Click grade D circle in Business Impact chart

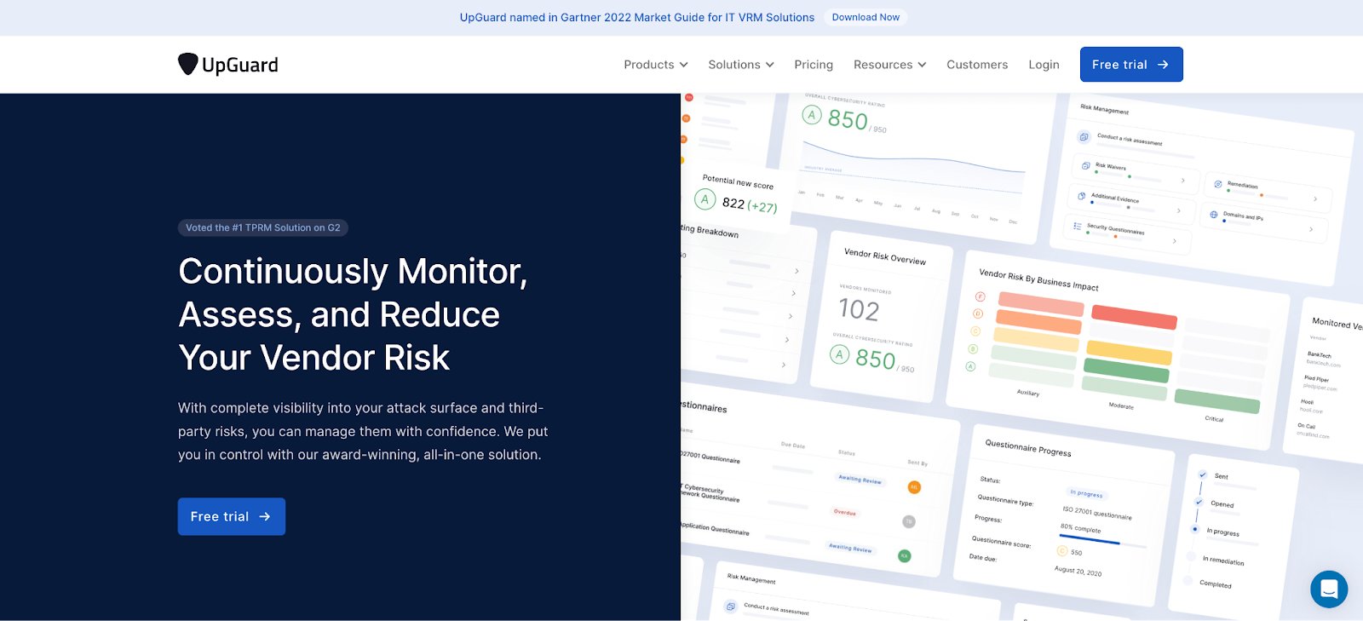tap(978, 313)
